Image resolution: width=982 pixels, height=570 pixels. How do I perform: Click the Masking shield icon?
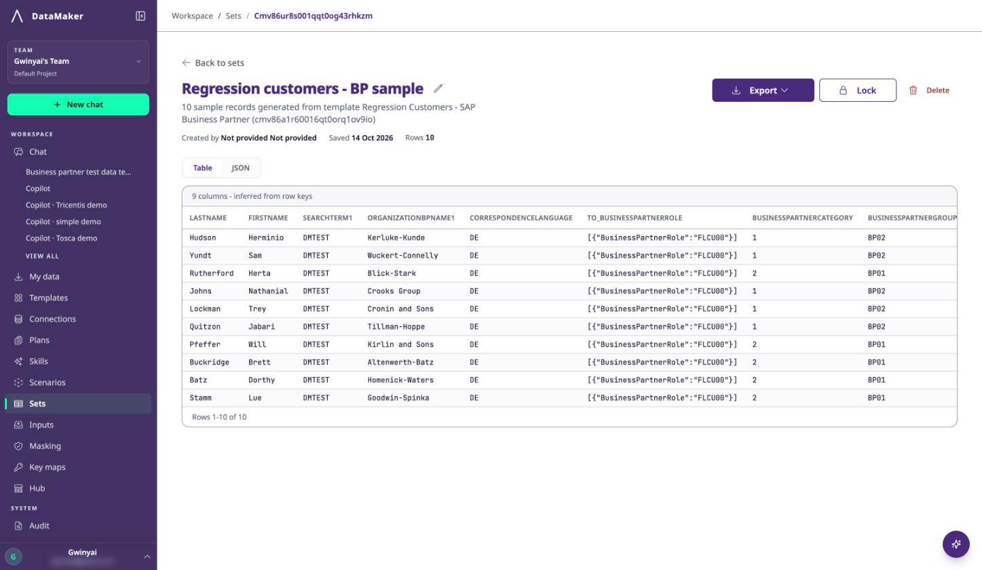click(18, 446)
